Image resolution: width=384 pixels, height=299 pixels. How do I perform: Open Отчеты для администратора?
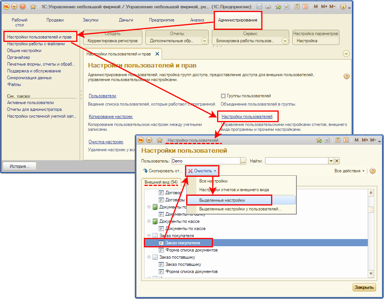pos(34,109)
